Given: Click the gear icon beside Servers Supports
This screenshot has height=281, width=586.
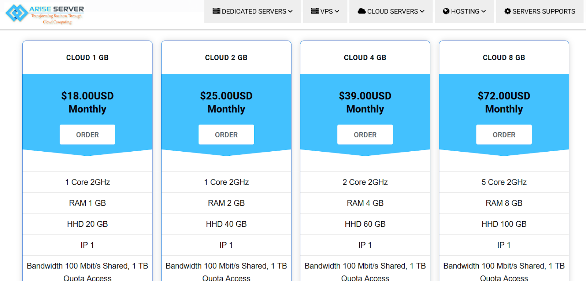Looking at the screenshot, I should (507, 11).
